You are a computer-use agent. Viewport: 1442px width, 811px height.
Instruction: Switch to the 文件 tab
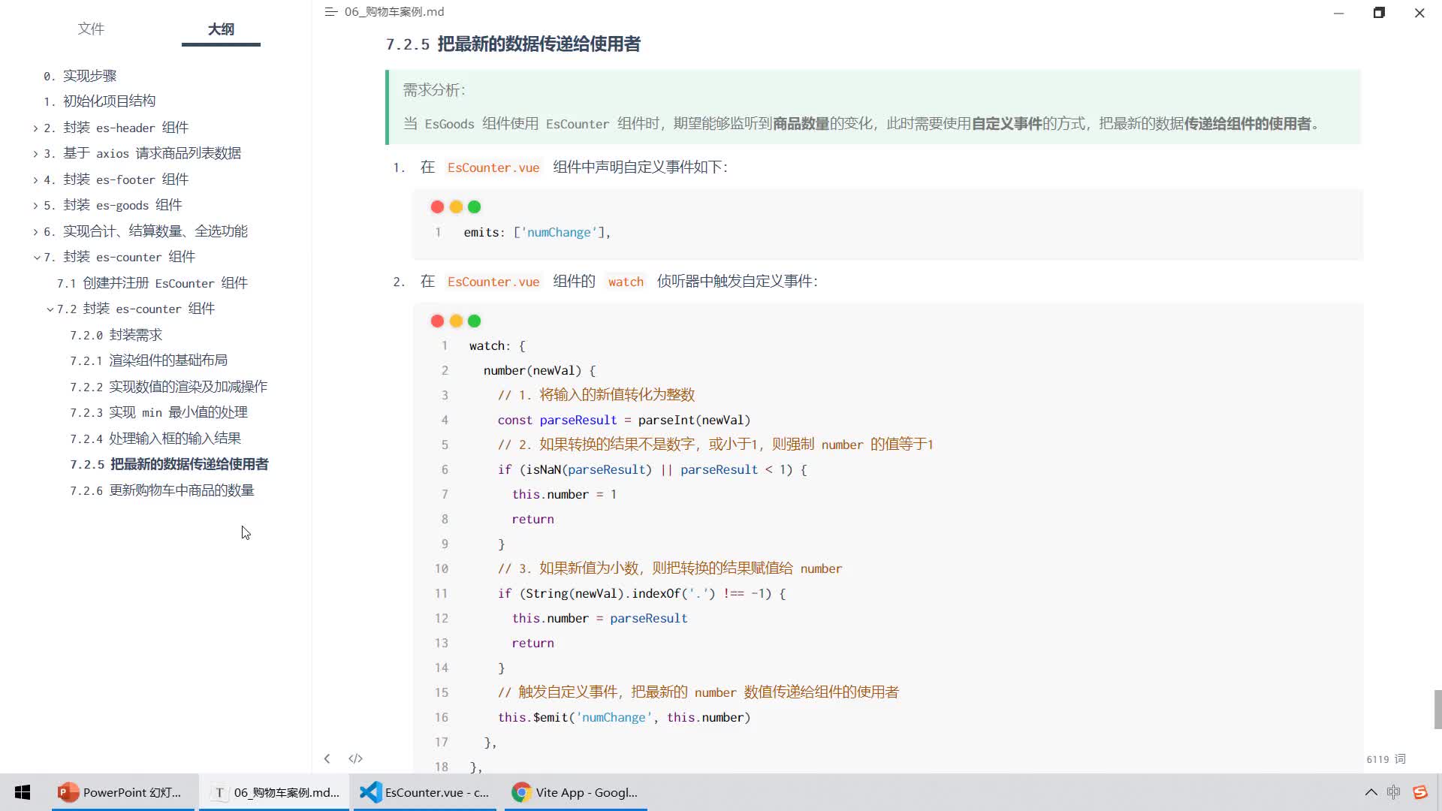[91, 29]
